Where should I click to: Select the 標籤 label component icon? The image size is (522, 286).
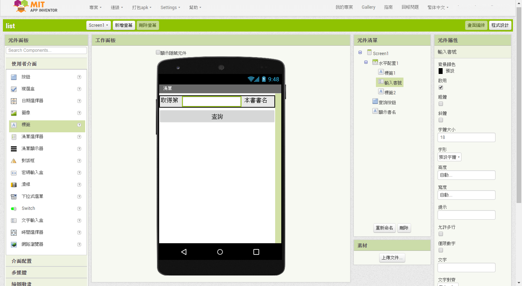point(14,125)
